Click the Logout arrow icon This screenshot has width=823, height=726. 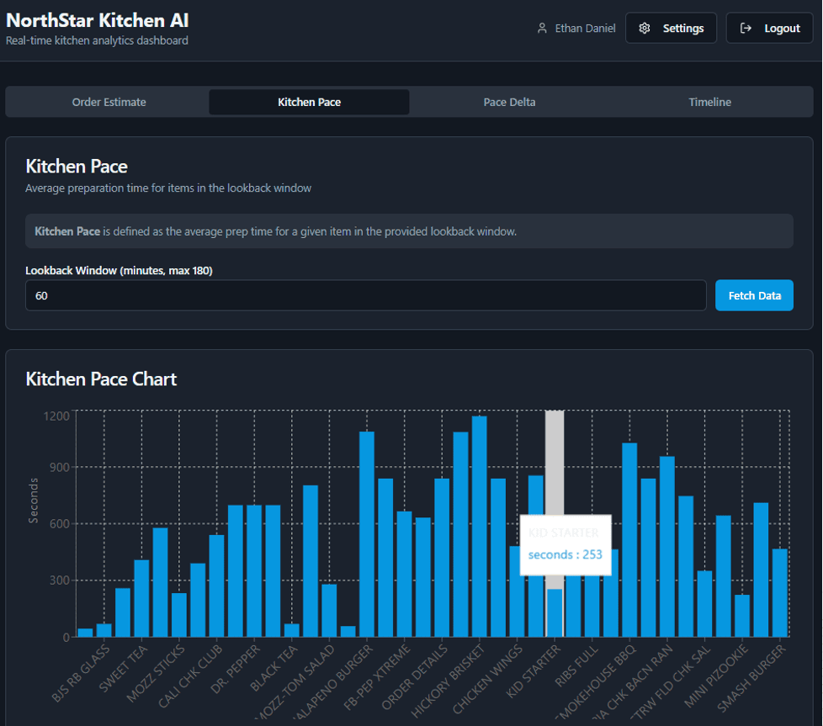click(x=746, y=29)
